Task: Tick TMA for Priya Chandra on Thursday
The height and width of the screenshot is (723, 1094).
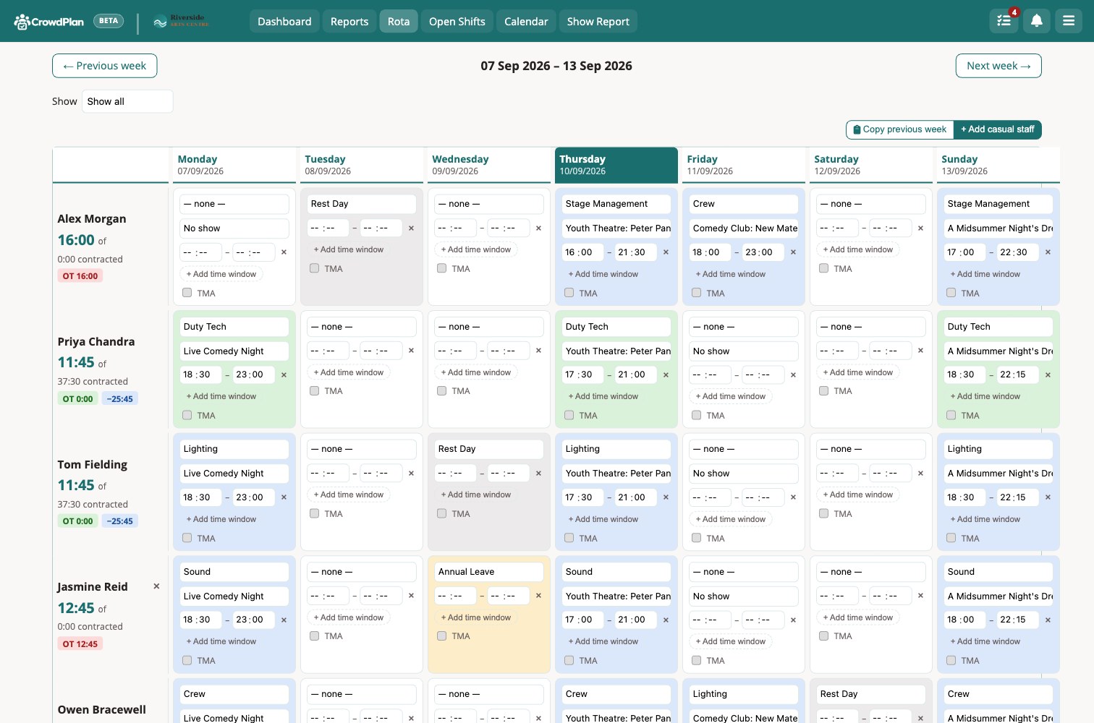Action: [569, 415]
